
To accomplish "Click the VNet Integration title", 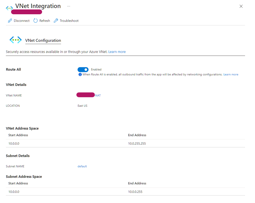I will (x=38, y=6).
